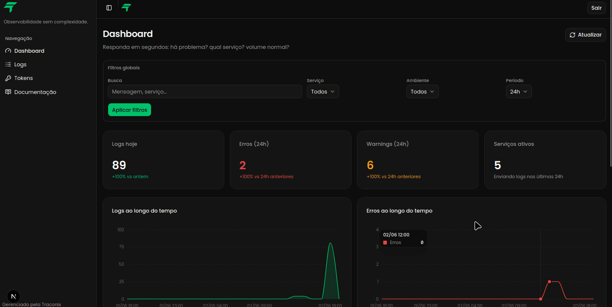The width and height of the screenshot is (612, 307).
Task: Click the Warnings (24h) value 6
Action: 370,165
